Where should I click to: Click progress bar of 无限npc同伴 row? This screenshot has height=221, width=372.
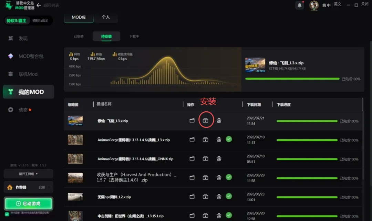click(307, 197)
